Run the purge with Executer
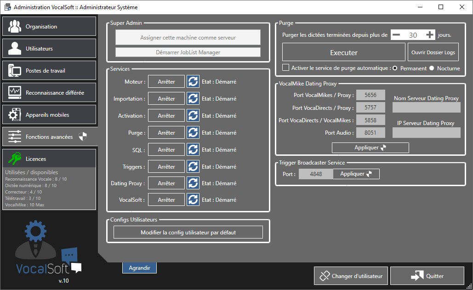The height and width of the screenshot is (290, 473). pyautogui.click(x=343, y=52)
